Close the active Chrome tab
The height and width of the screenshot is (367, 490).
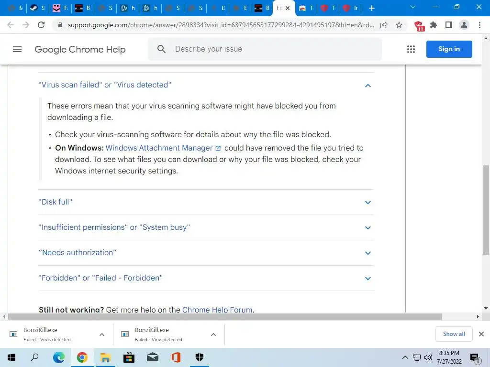point(288,8)
